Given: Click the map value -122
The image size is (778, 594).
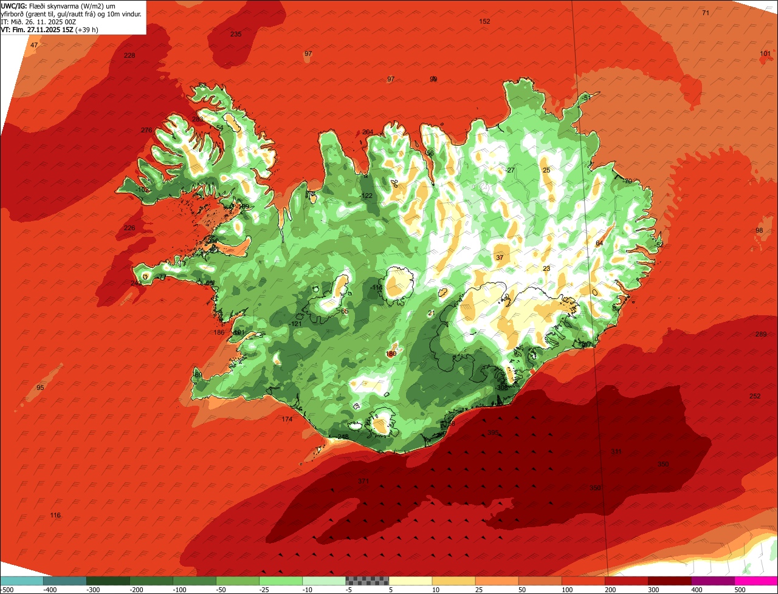Looking at the screenshot, I should [x=367, y=196].
